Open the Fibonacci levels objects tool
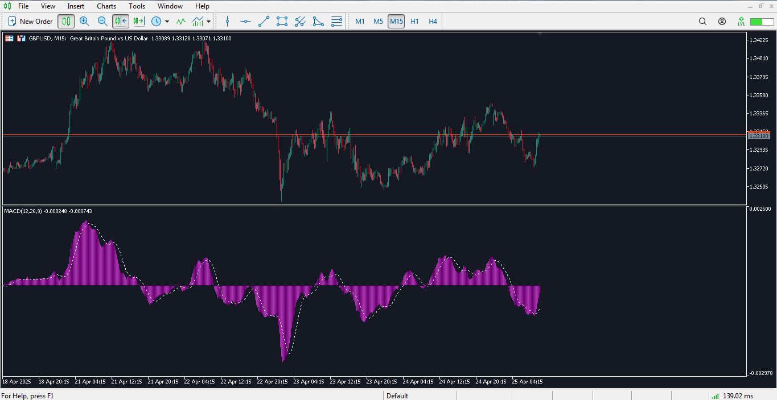 [336, 22]
